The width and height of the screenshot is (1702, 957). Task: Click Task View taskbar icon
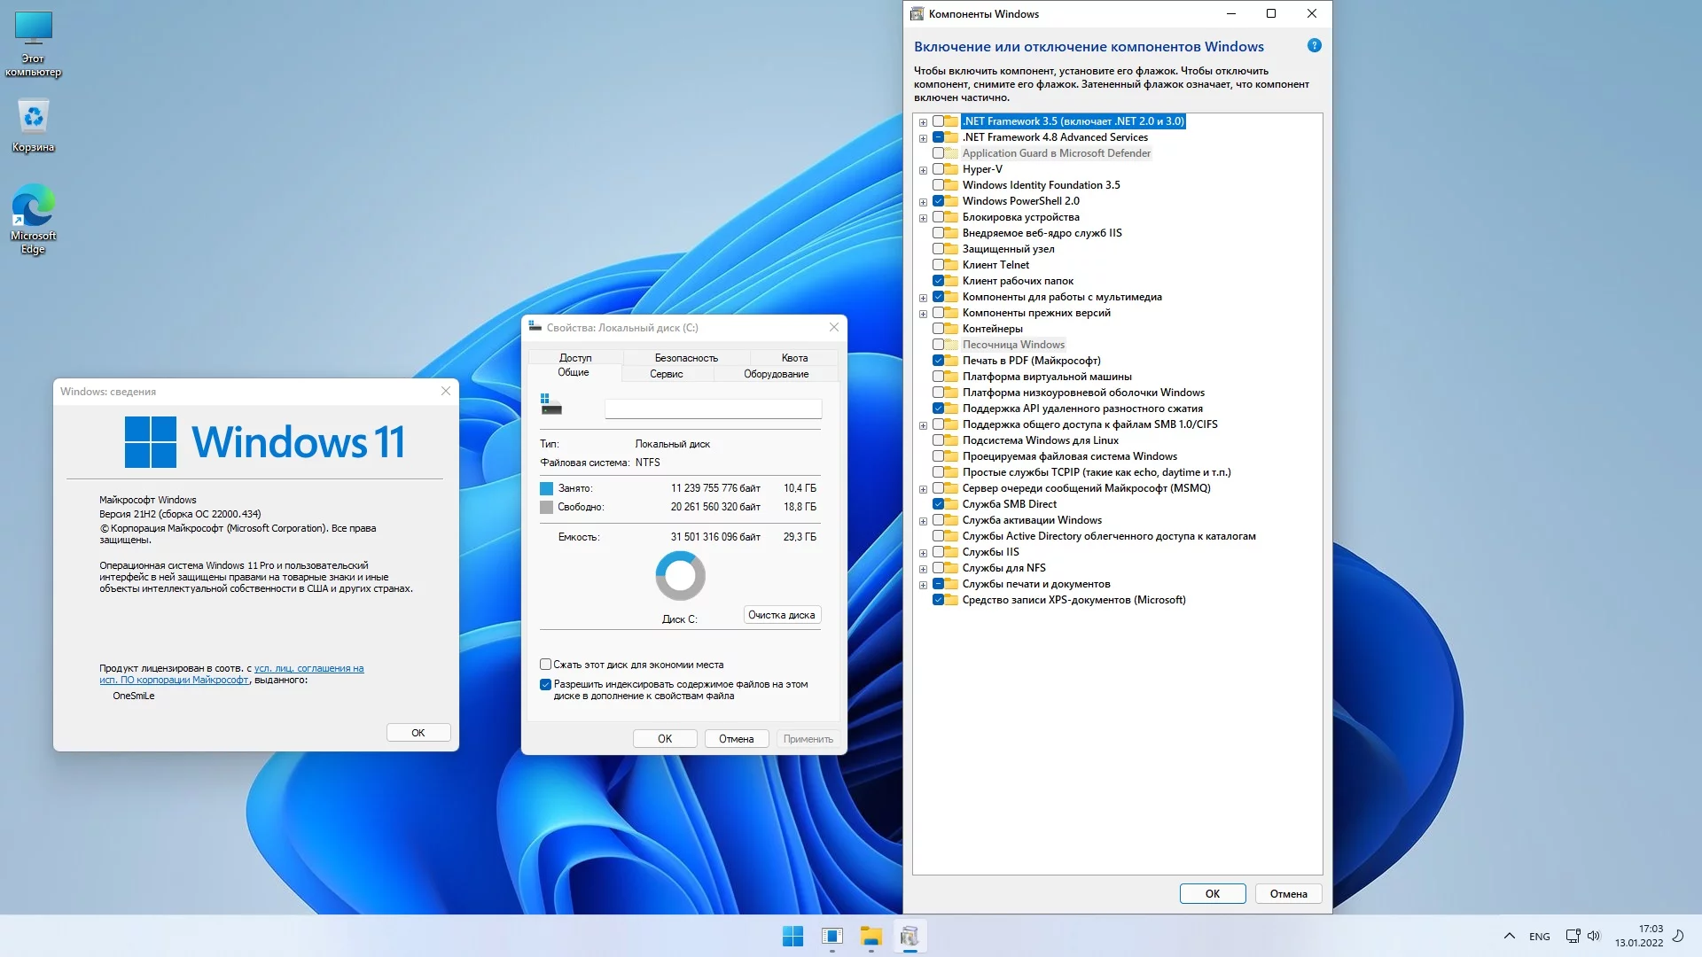point(831,935)
